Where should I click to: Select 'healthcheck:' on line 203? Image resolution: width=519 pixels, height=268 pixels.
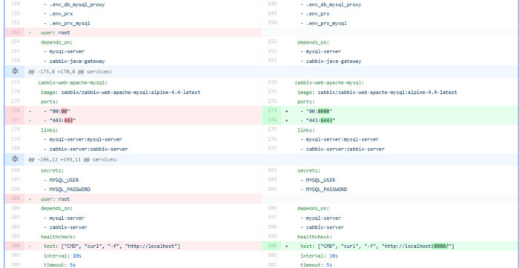(58, 237)
